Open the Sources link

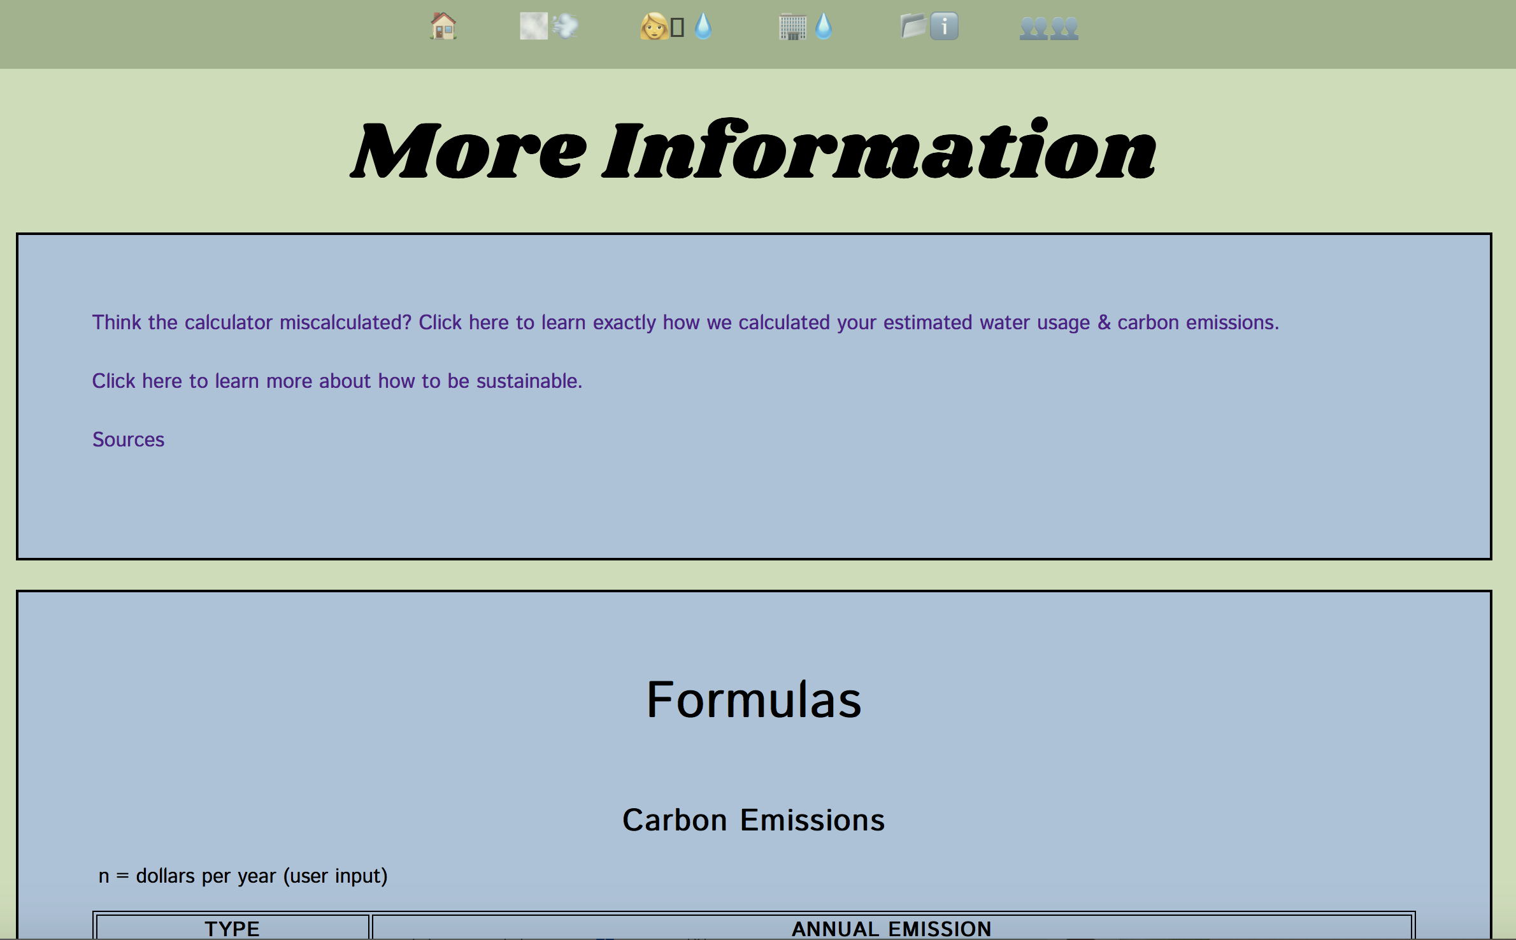(128, 439)
